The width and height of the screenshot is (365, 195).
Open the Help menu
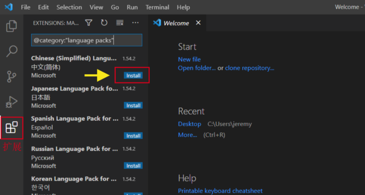(x=183, y=7)
